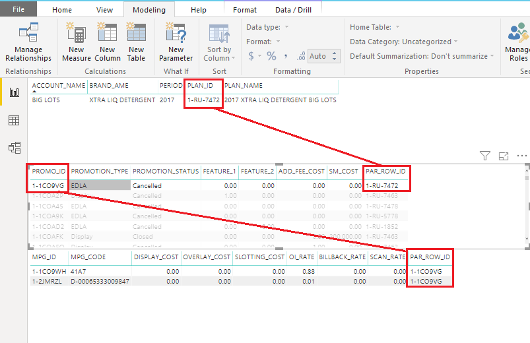The width and height of the screenshot is (530, 343).
Task: Click the PROMOTION_TYPE column header
Action: (x=100, y=171)
